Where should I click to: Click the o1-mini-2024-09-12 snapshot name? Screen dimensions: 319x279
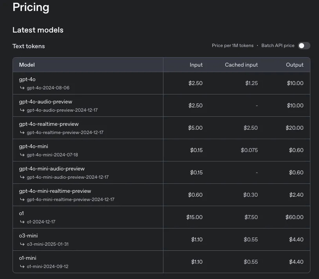point(47,266)
